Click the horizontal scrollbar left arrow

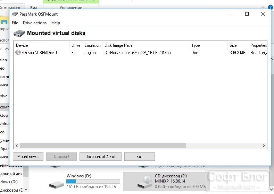[17, 145]
